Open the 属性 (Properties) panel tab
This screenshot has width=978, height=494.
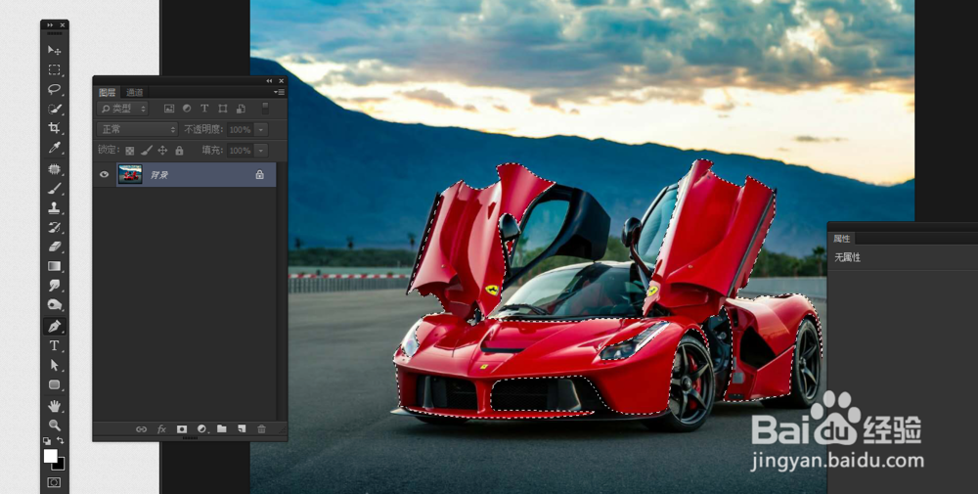pyautogui.click(x=841, y=239)
